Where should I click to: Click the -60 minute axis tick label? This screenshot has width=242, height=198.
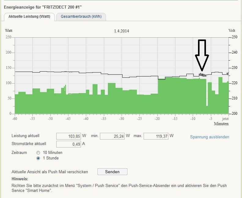(15, 119)
